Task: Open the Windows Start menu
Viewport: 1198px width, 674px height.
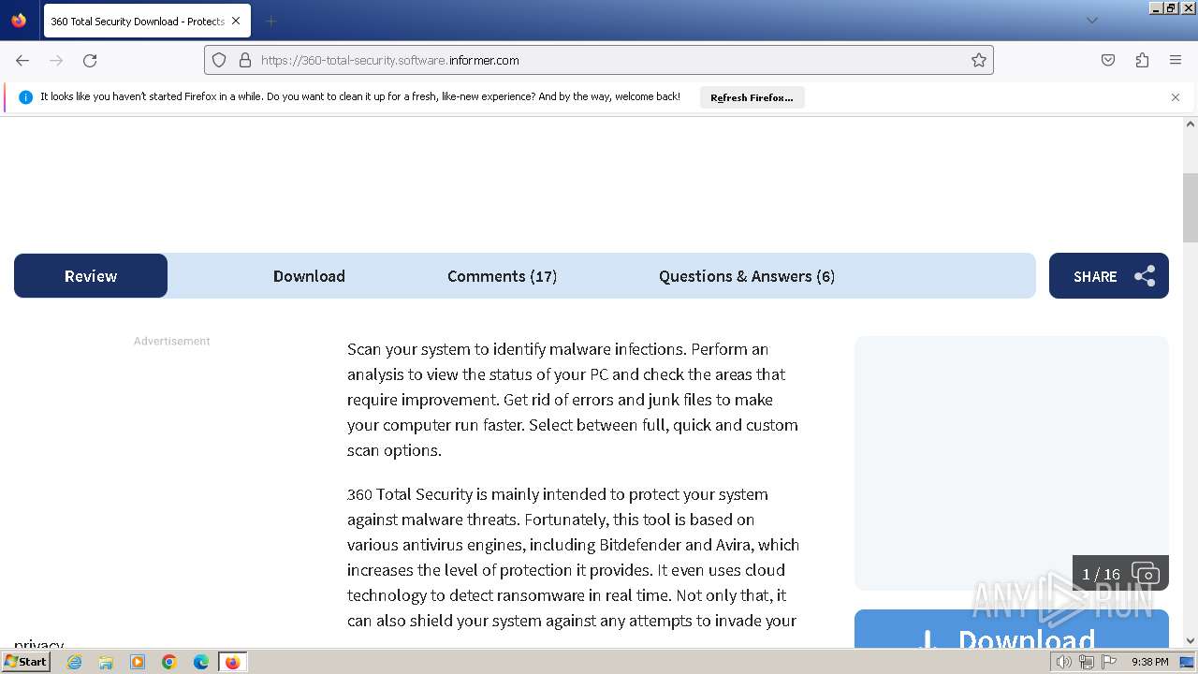Action: pyautogui.click(x=25, y=662)
